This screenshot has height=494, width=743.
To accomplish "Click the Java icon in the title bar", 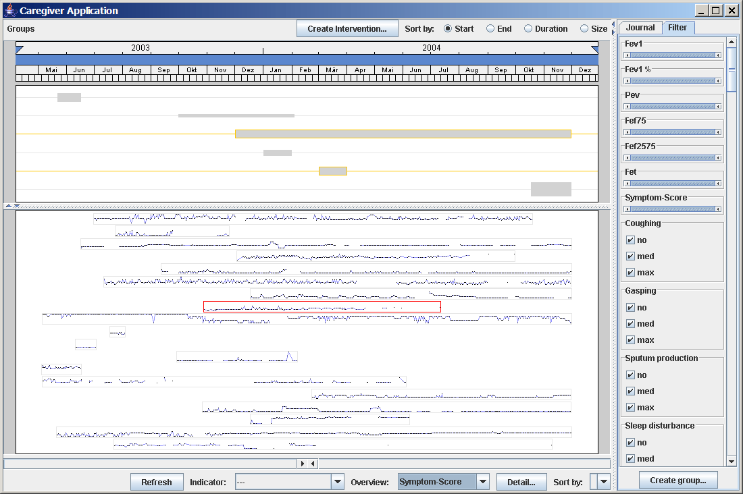I will [10, 10].
